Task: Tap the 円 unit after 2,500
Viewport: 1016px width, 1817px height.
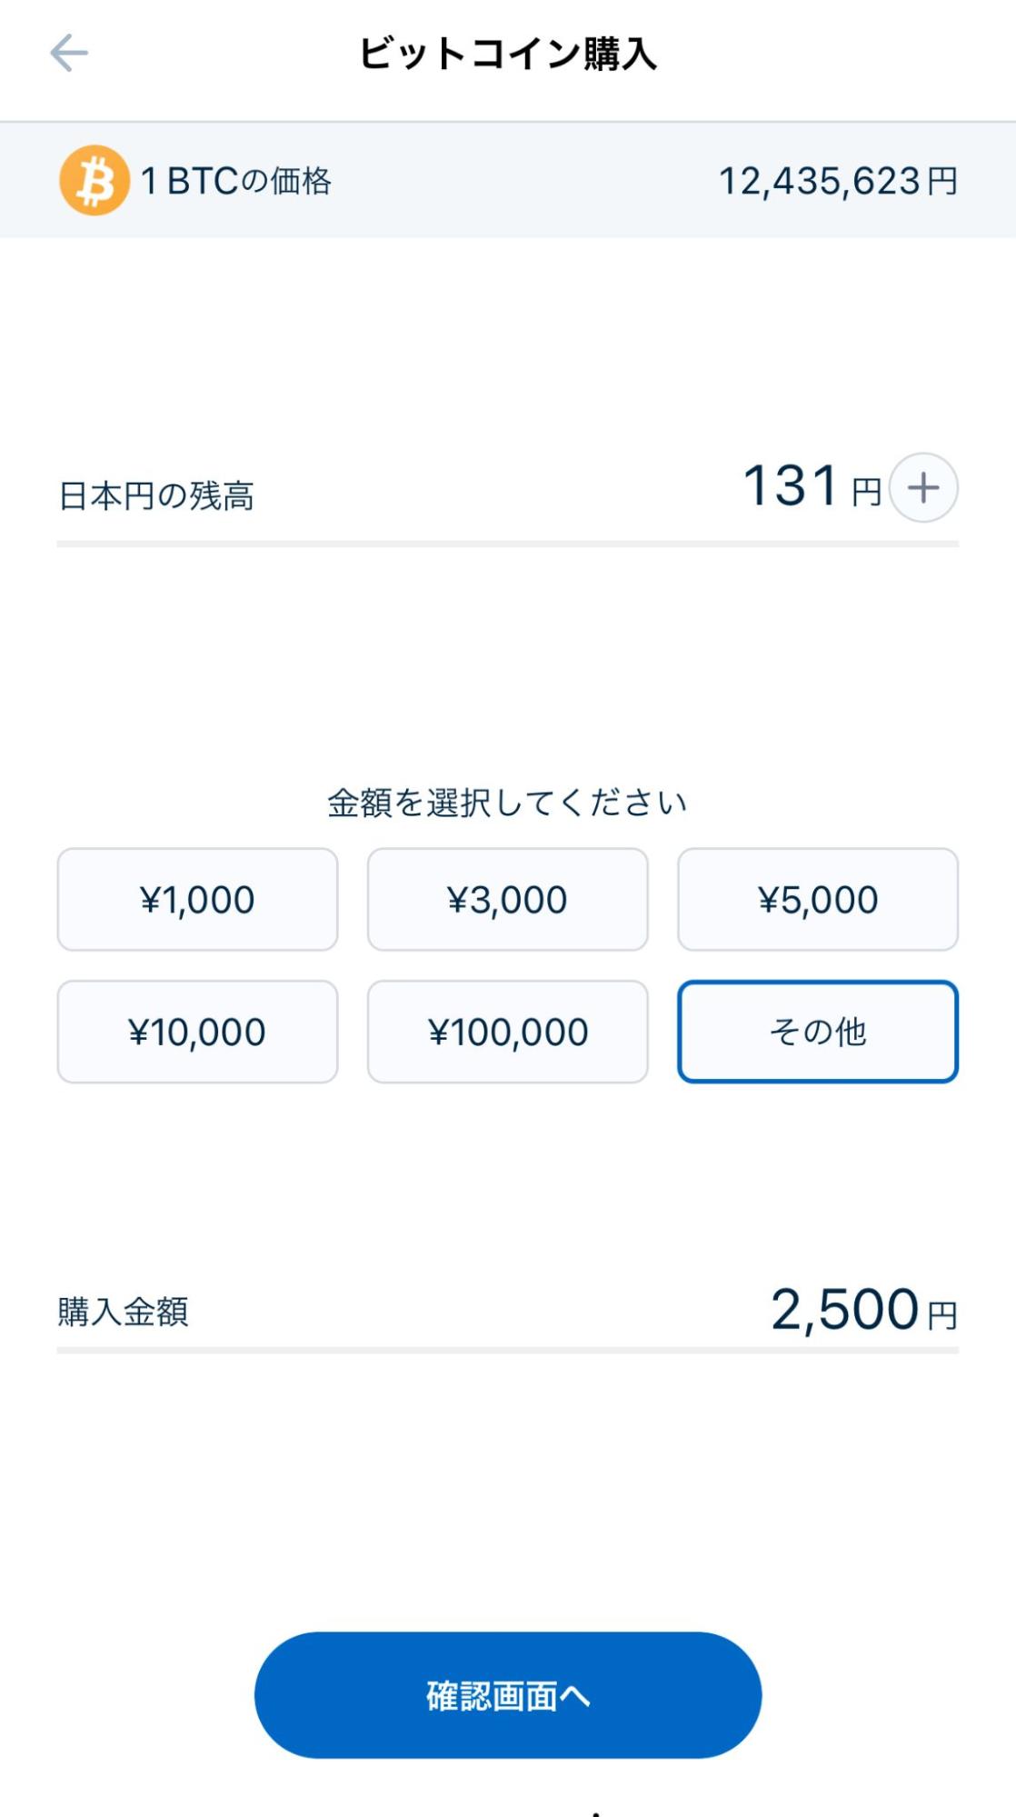Action: [x=942, y=1315]
